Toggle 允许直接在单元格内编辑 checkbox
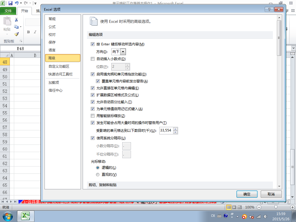The height and width of the screenshot is (222, 296). (92, 88)
